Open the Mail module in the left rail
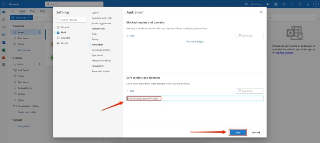Image resolution: width=320 pixels, height=143 pixels. tap(4, 12)
